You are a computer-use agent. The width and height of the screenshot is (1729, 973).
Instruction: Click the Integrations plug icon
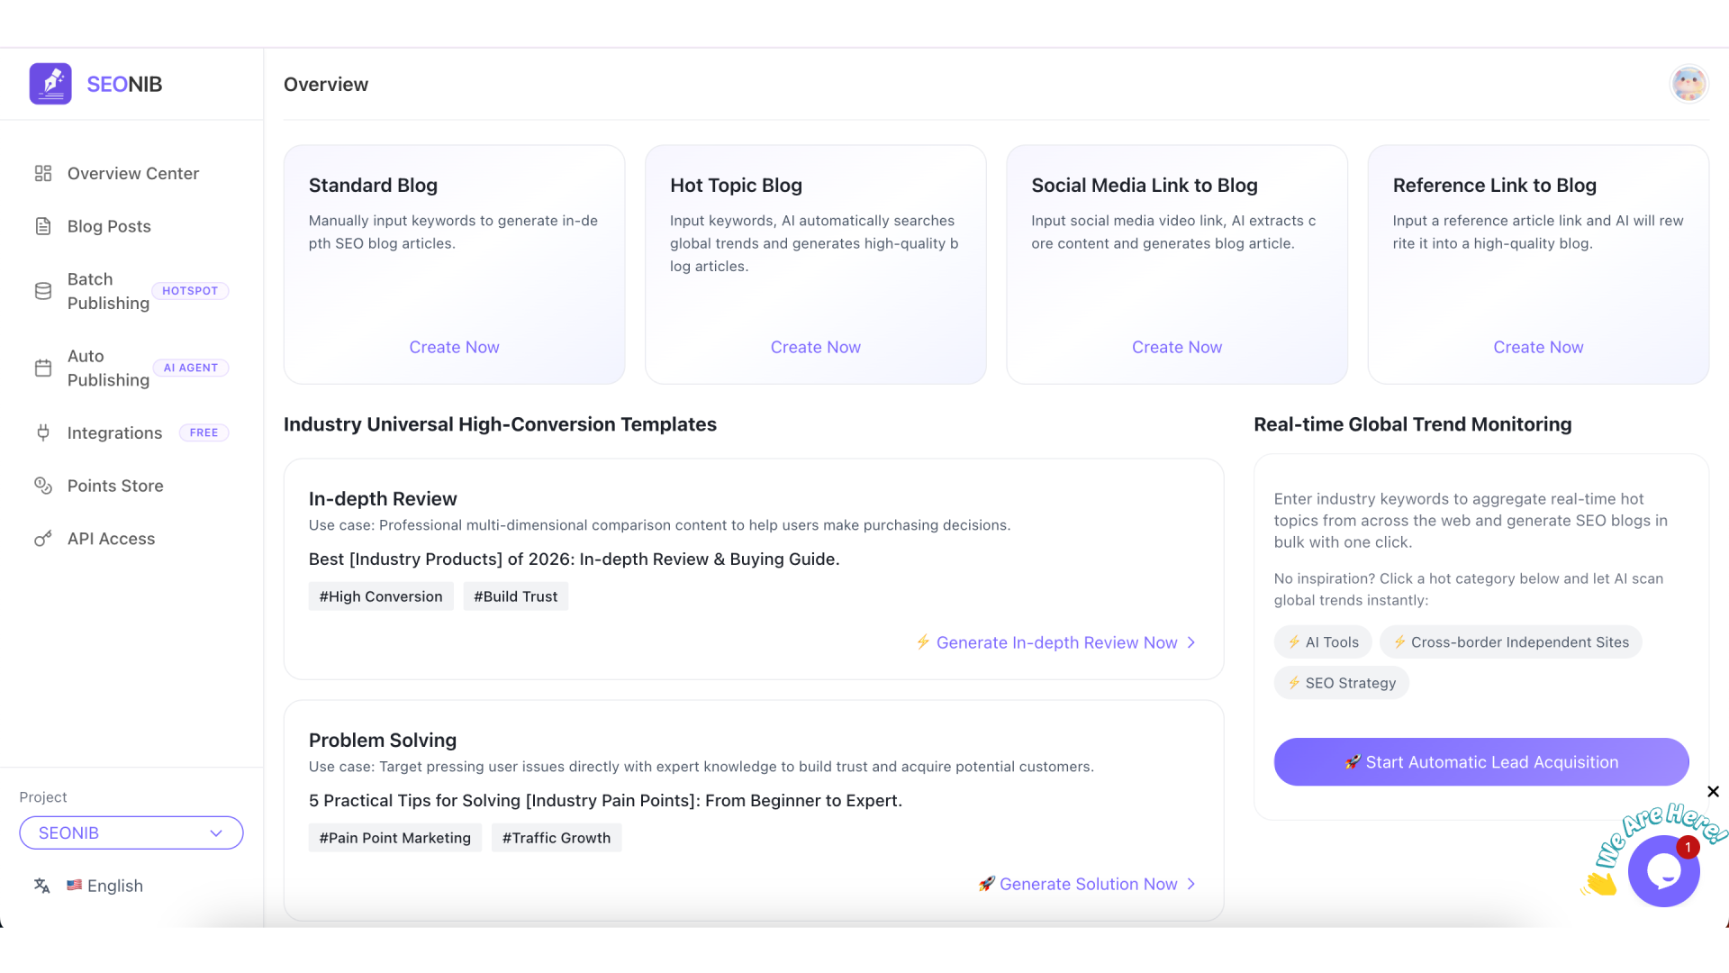43,432
